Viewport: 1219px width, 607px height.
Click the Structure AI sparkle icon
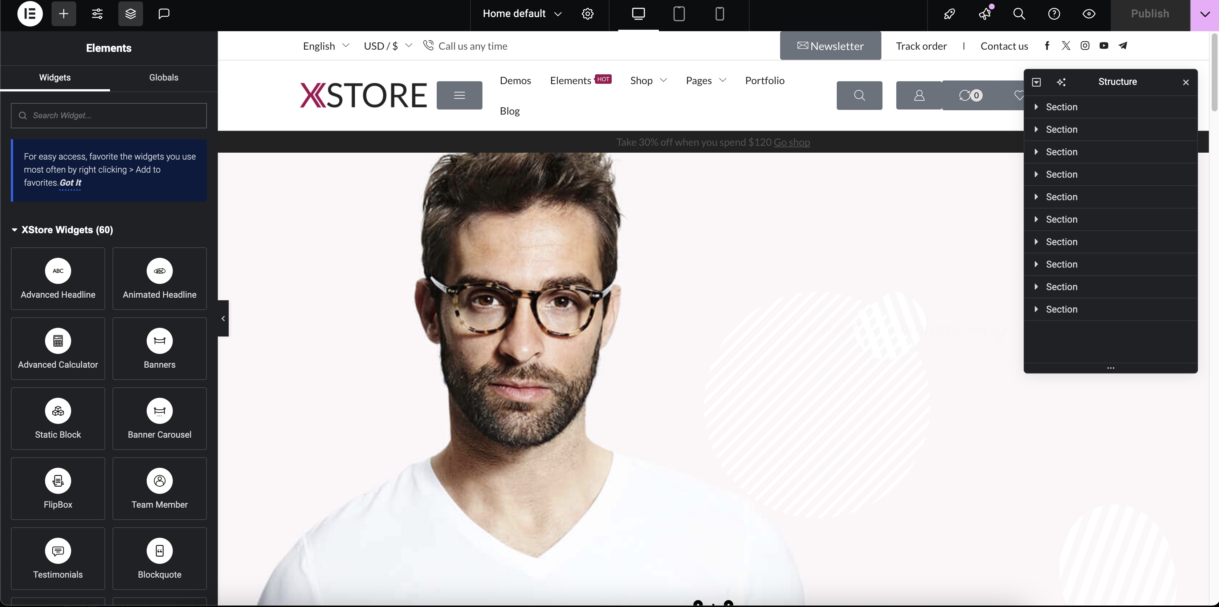point(1061,82)
